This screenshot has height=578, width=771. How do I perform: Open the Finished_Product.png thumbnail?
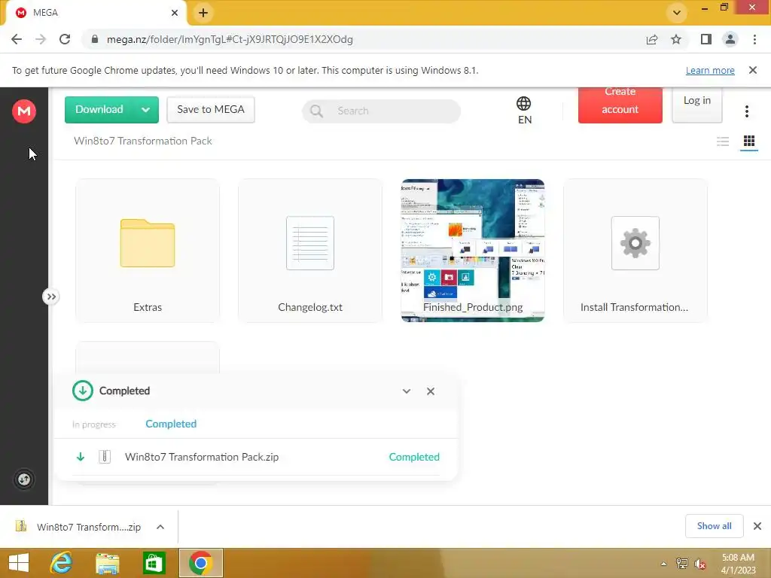[x=473, y=251]
